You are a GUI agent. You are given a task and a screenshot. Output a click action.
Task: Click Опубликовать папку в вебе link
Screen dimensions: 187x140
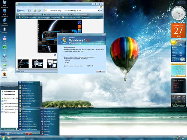click(49, 17)
